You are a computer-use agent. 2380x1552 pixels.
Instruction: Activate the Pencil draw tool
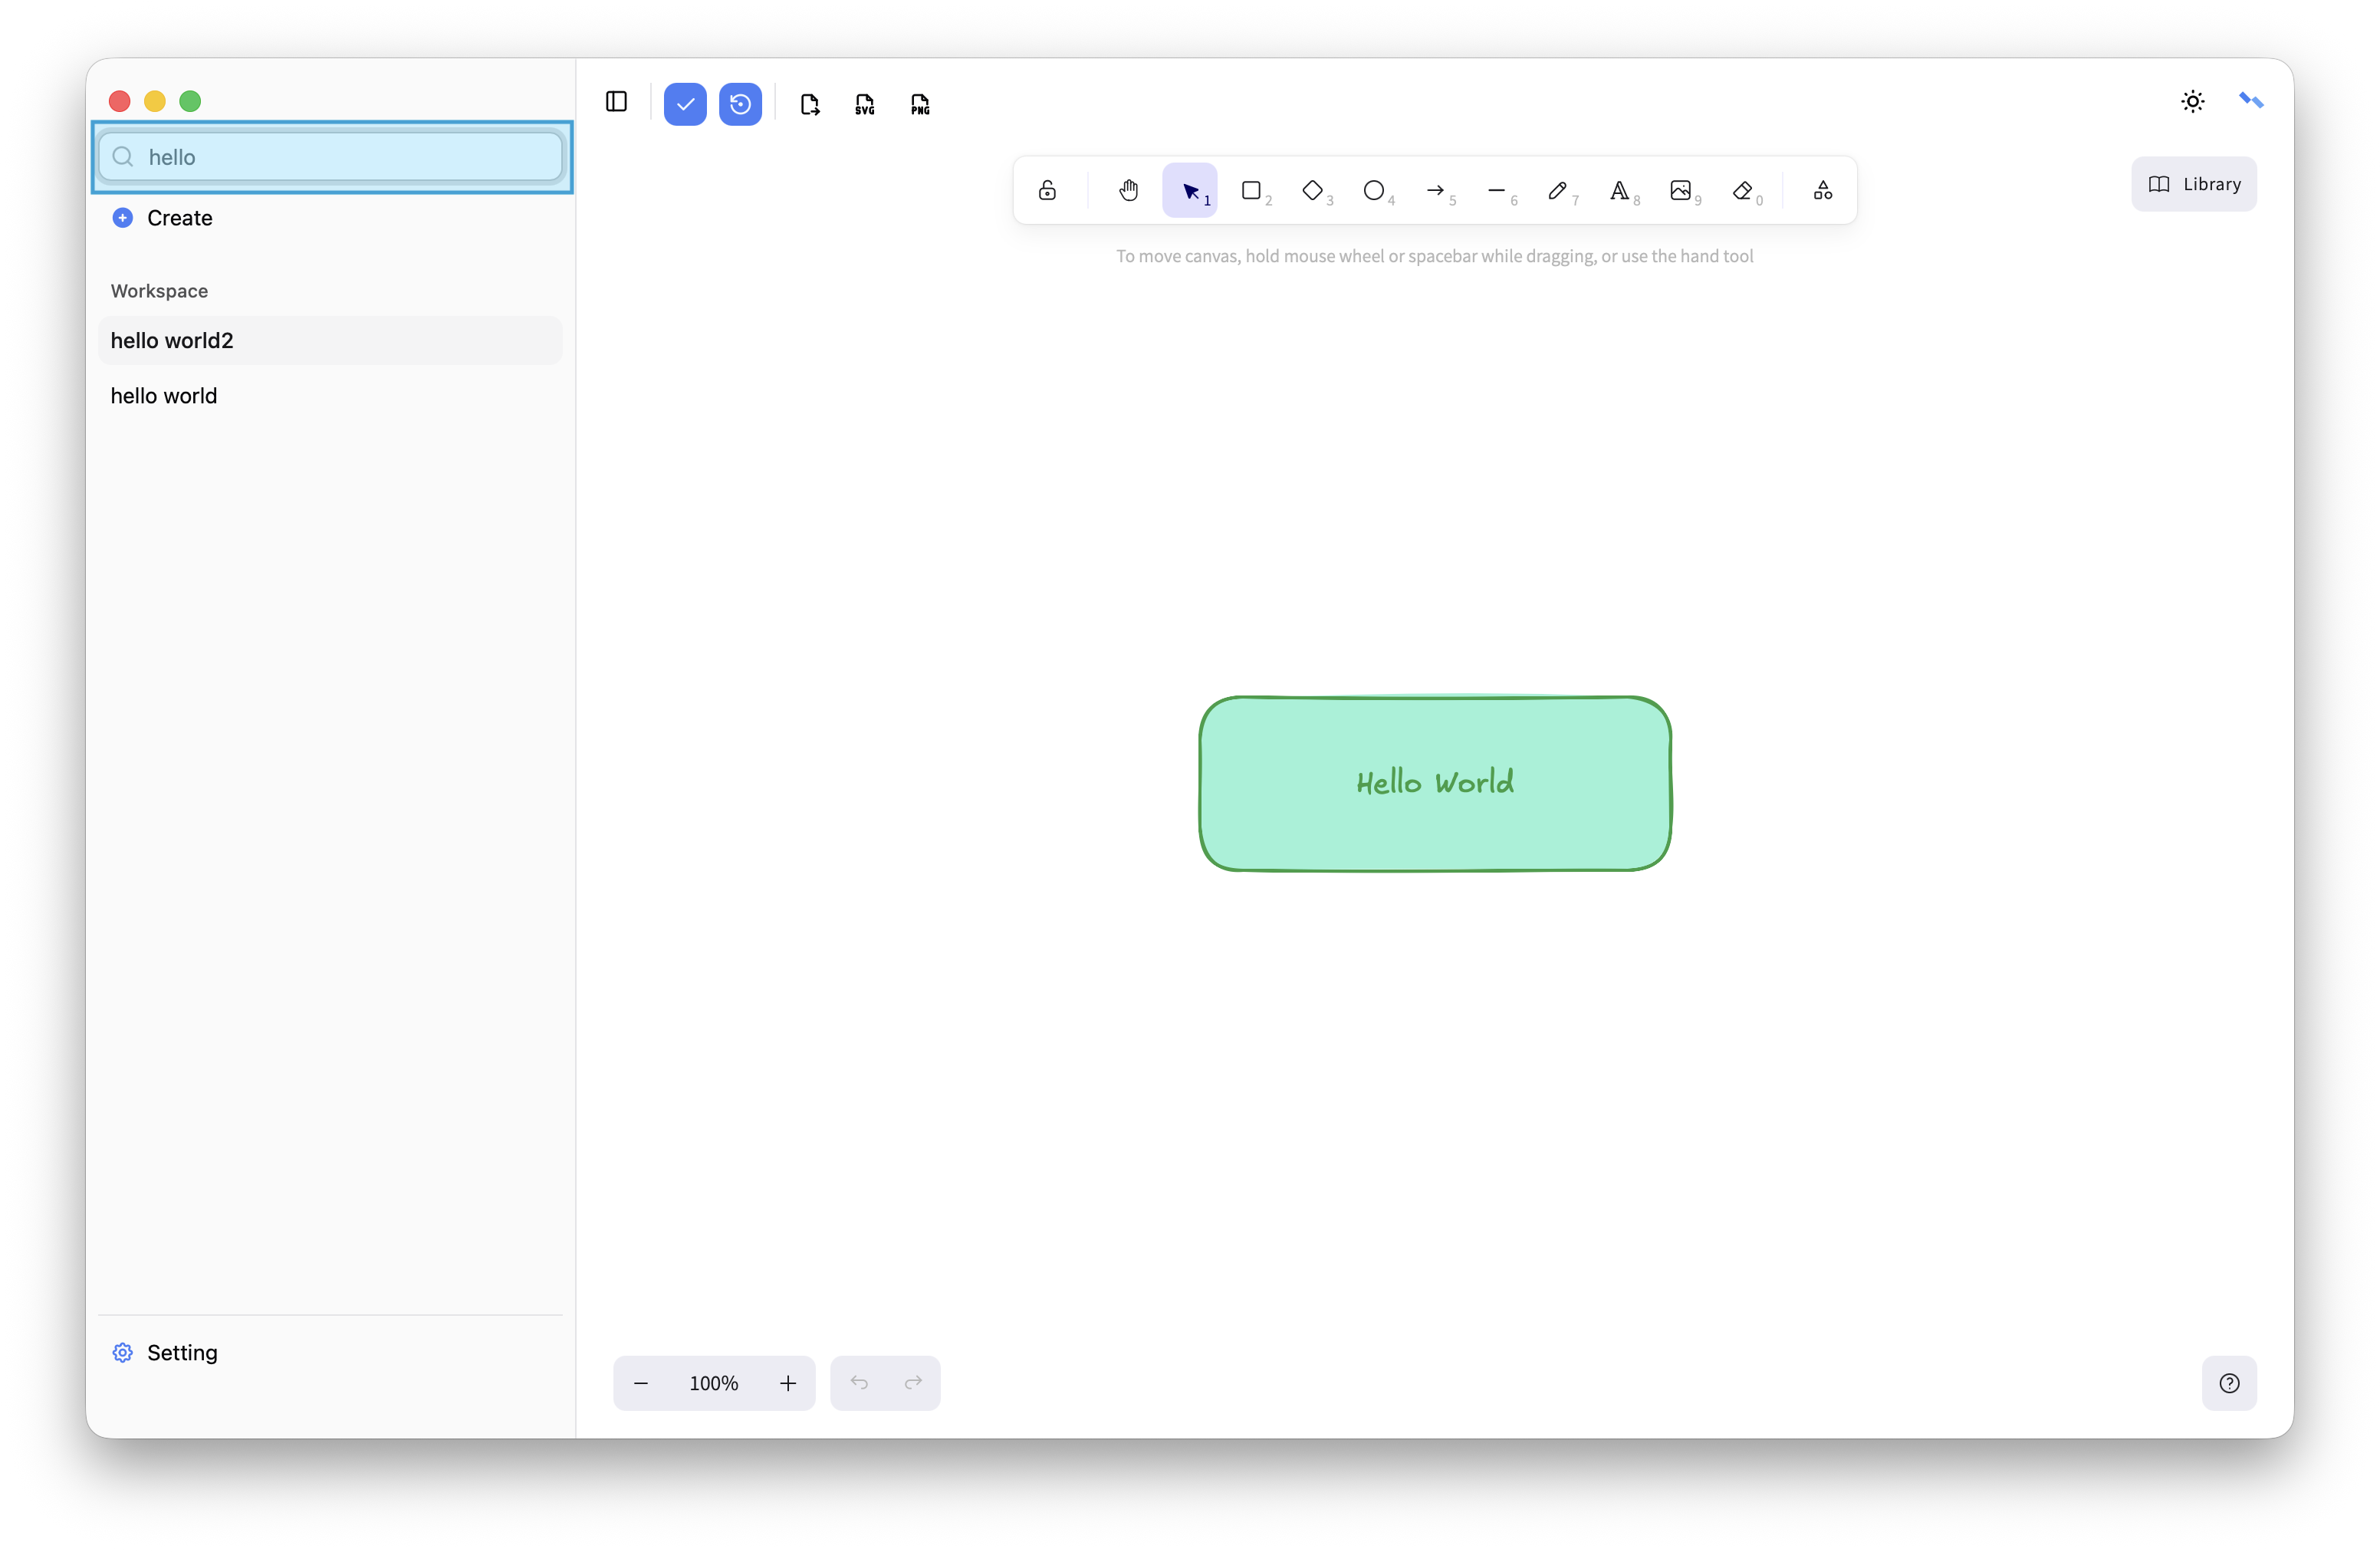tap(1557, 190)
